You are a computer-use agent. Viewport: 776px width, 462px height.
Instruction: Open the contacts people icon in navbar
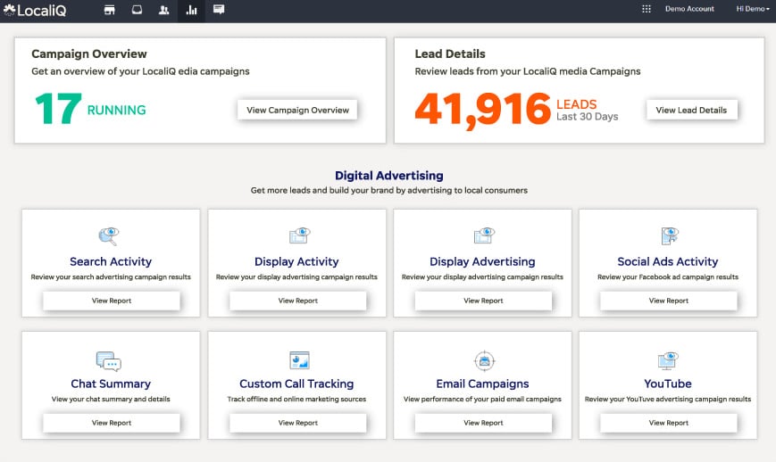(x=163, y=10)
